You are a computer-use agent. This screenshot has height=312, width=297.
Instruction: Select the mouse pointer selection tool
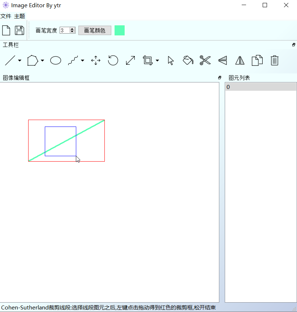[x=171, y=60]
